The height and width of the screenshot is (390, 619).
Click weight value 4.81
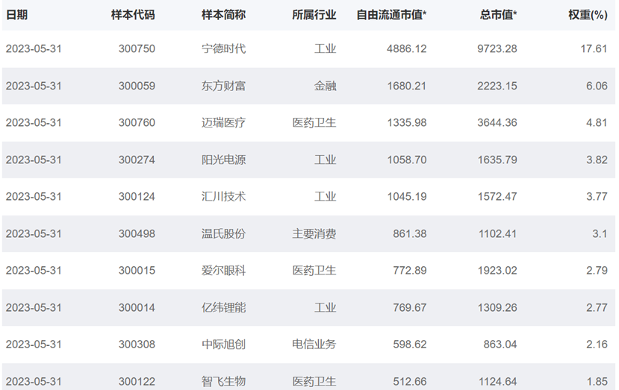click(x=597, y=122)
